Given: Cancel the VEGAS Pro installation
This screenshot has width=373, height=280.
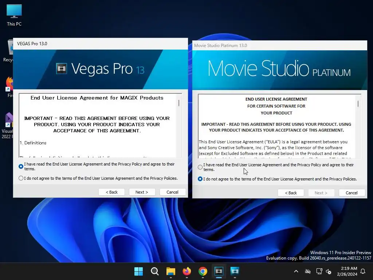Looking at the screenshot, I should click(x=172, y=192).
